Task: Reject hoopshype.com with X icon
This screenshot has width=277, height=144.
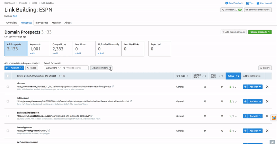Action: tap(267, 131)
